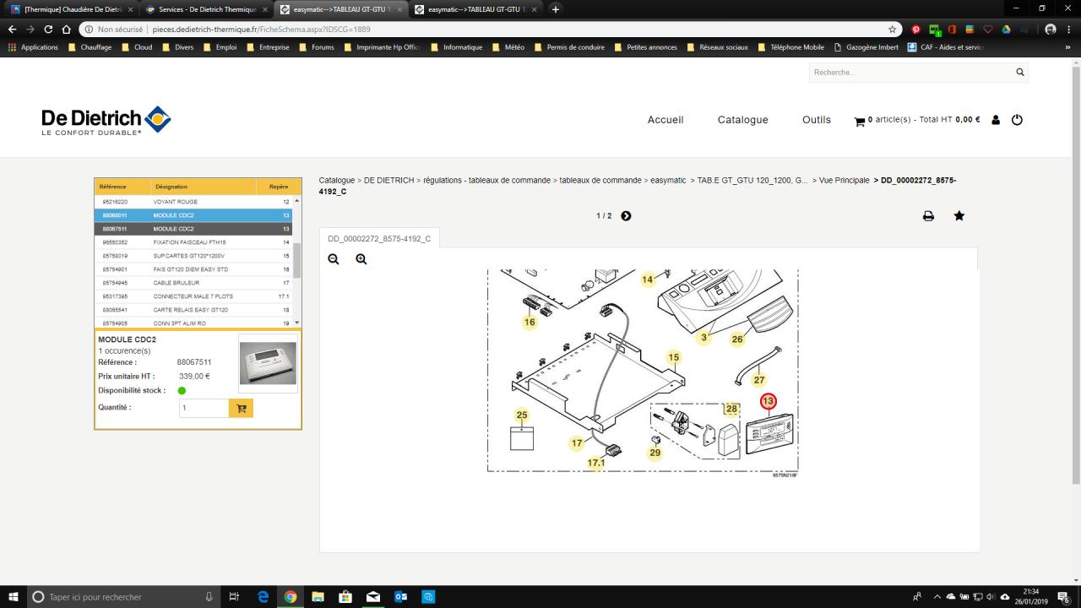Click DE DIETRICH in breadcrumb

pyautogui.click(x=388, y=181)
